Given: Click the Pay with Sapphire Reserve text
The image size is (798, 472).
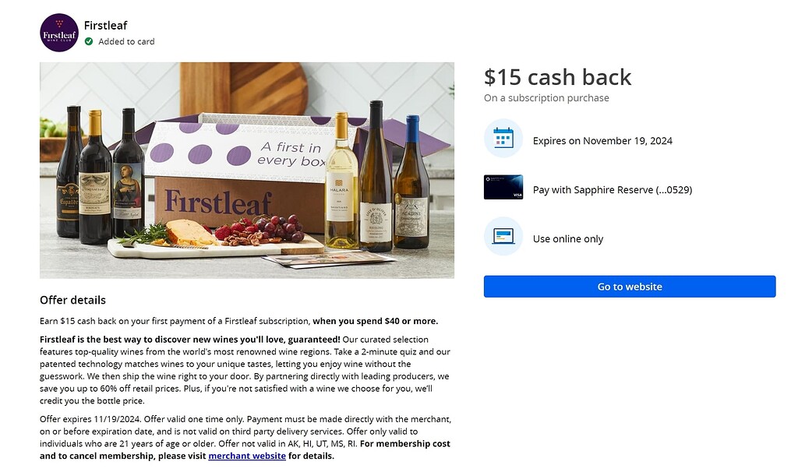Looking at the screenshot, I should click(x=612, y=189).
